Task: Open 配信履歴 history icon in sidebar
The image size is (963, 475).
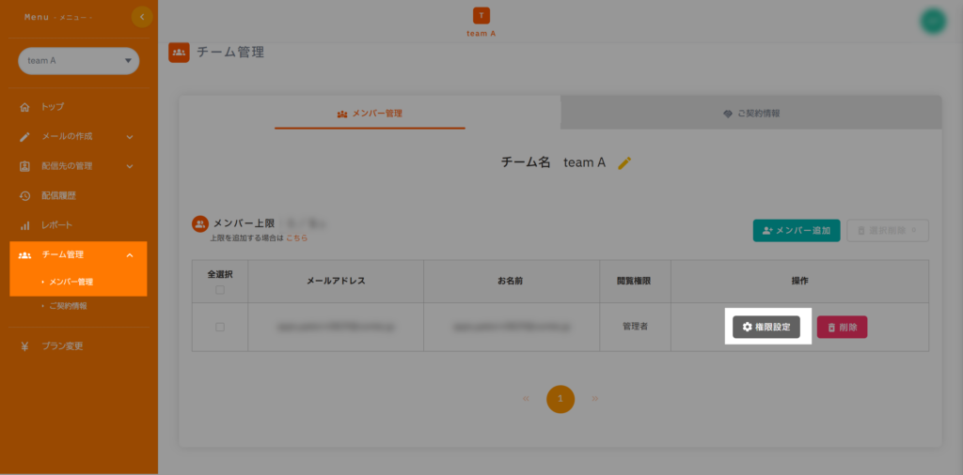Action: [x=25, y=195]
